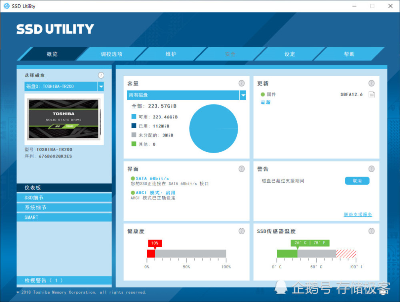Switch to the 维护 maintenance tab
The image size is (400, 302).
pos(171,54)
